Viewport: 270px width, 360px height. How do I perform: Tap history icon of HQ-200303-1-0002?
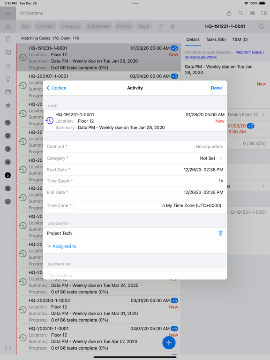click(22, 310)
